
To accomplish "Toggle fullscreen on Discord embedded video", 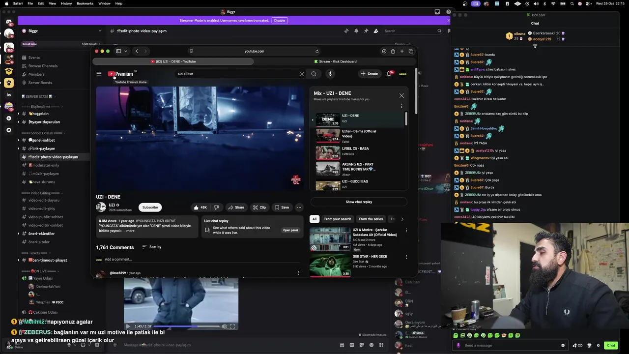I will (x=232, y=326).
